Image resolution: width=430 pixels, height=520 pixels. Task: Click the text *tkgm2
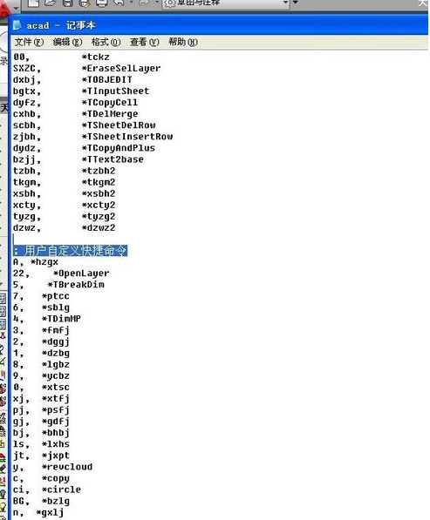pos(99,182)
